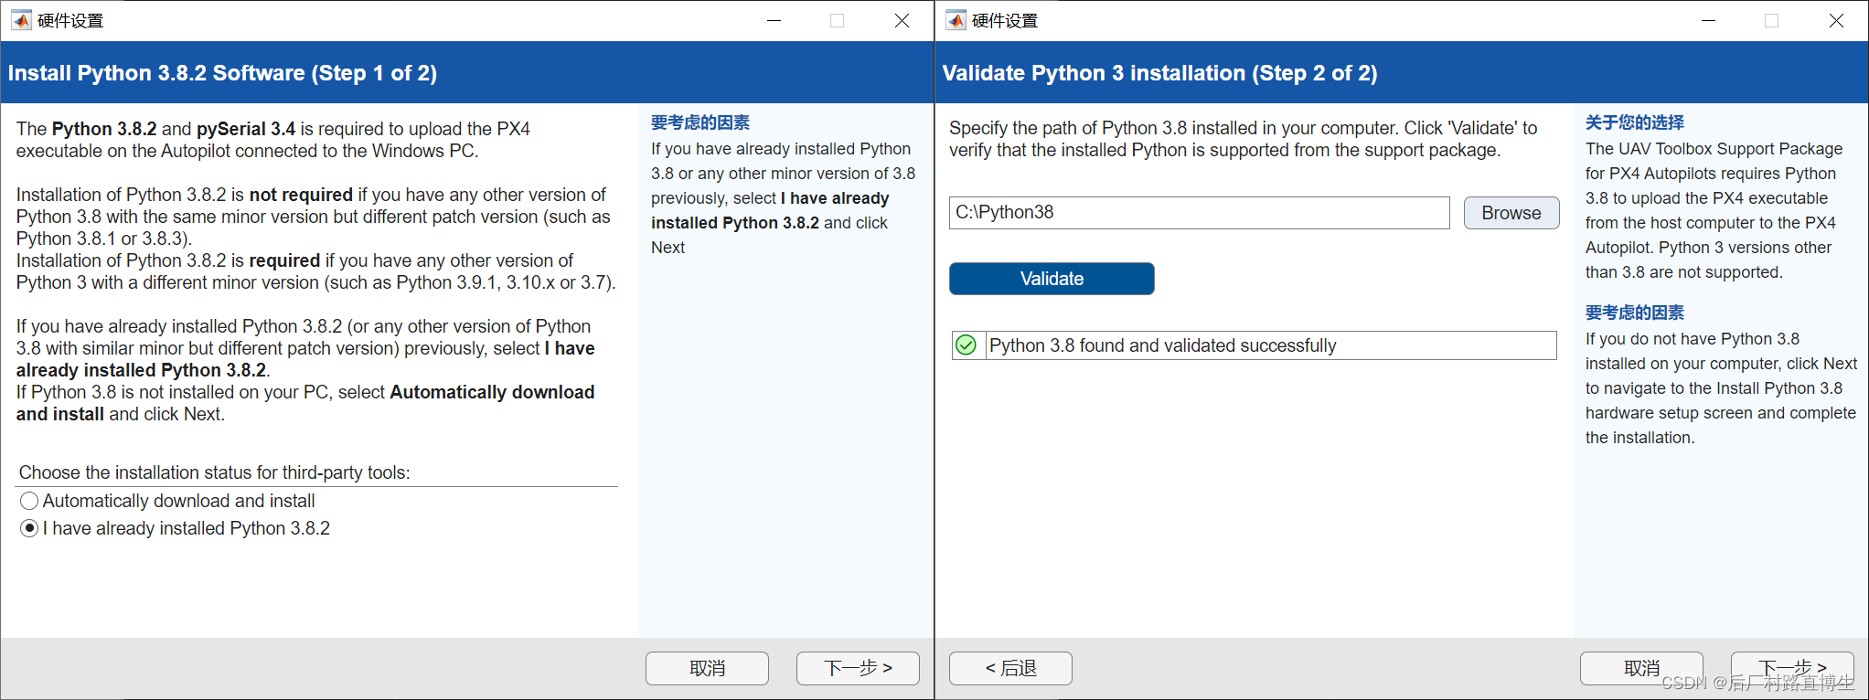
Task: Click the 'Python 3.8 found and validated successfully' message
Action: [x=1162, y=345]
